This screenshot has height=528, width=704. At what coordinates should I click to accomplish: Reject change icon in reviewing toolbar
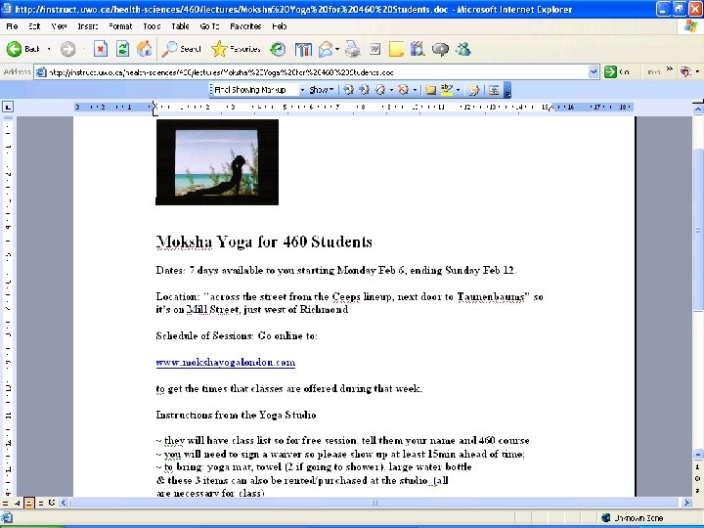click(403, 90)
